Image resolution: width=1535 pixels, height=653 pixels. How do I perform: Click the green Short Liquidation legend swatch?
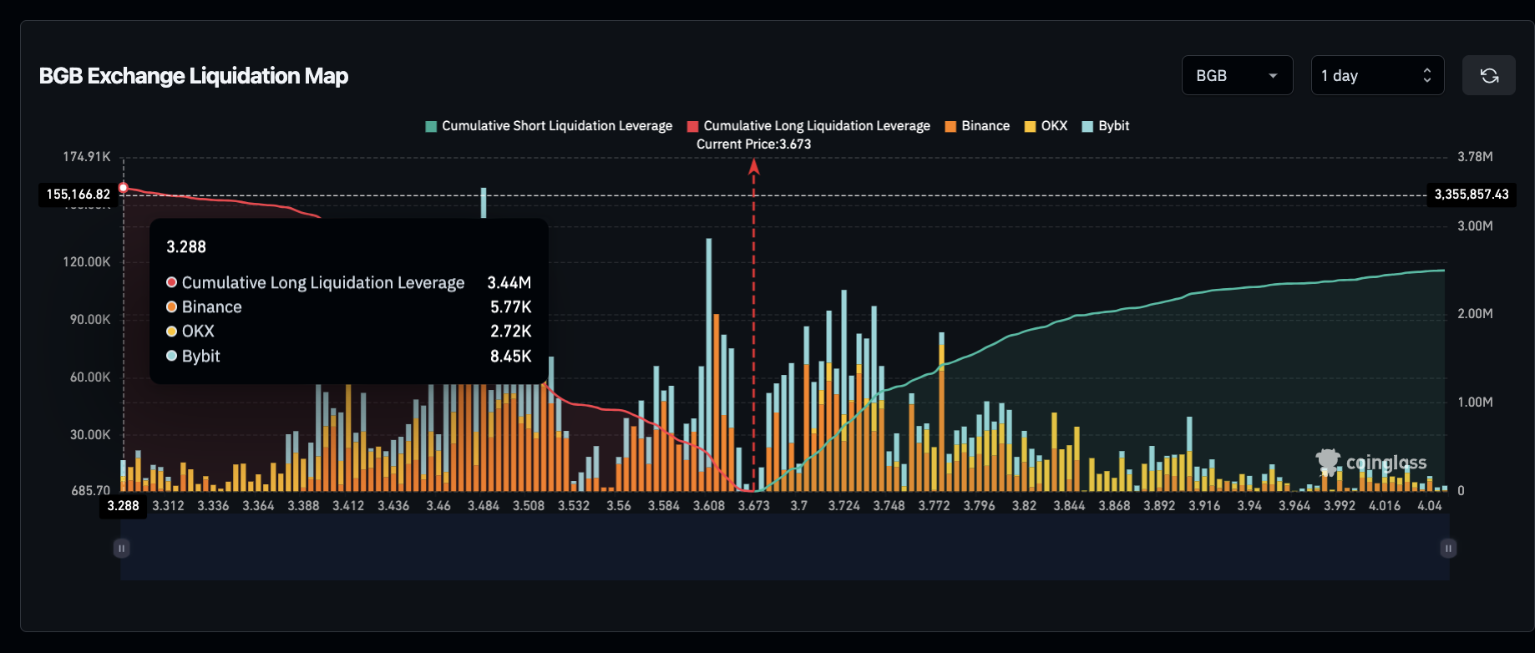coord(431,127)
